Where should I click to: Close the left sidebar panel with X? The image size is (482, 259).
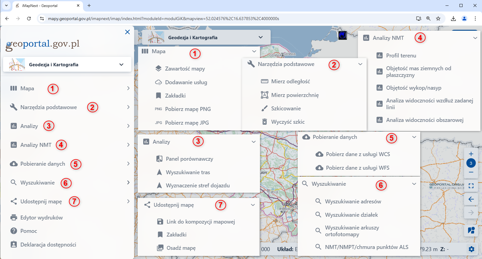pyautogui.click(x=127, y=32)
